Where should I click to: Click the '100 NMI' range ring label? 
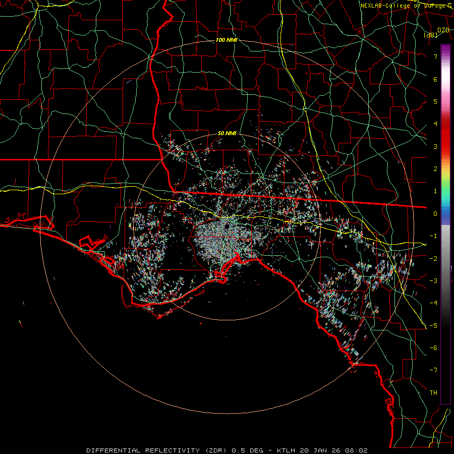pyautogui.click(x=226, y=40)
